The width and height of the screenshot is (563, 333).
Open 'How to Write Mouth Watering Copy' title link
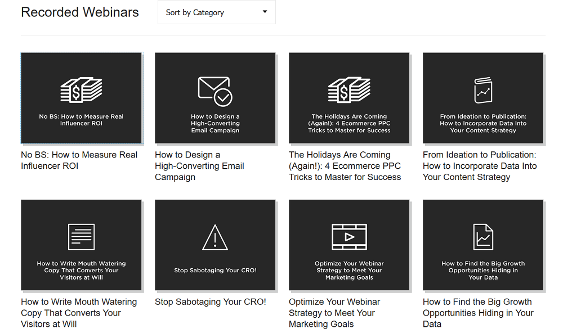click(79, 313)
